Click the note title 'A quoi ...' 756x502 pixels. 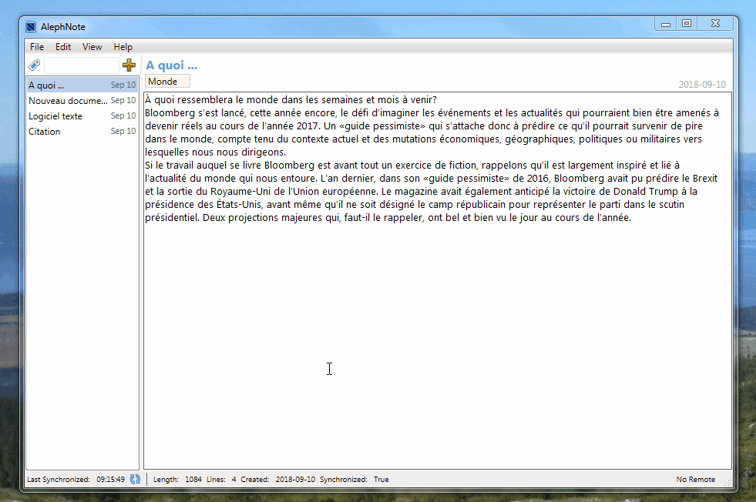[x=172, y=65]
